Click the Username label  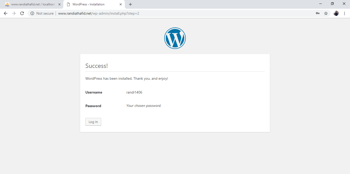(94, 92)
